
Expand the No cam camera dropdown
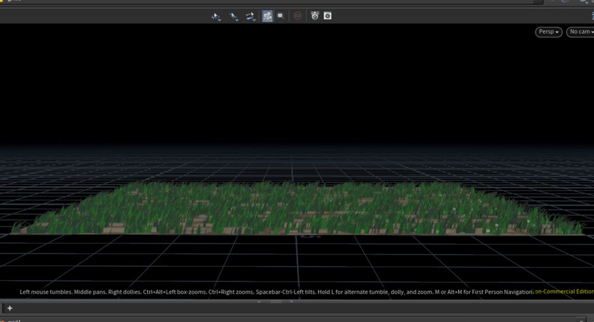(580, 31)
